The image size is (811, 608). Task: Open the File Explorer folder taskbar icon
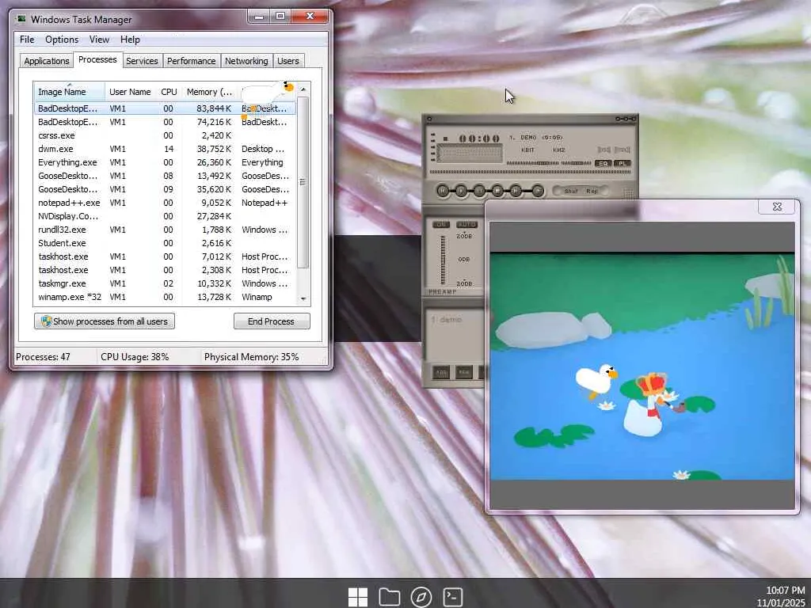pos(390,597)
